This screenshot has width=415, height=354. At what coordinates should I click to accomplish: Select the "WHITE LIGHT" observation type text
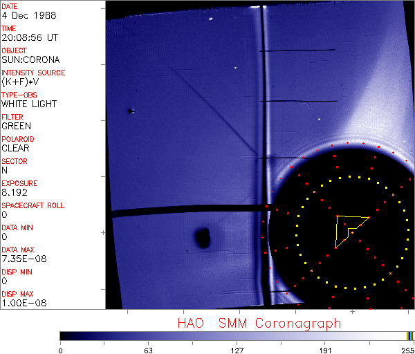(x=29, y=104)
